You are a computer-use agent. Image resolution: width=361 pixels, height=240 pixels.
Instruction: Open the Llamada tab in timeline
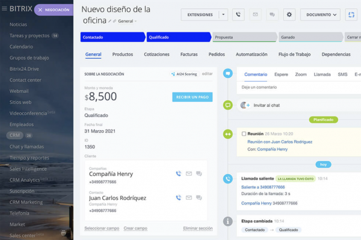coord(322,74)
